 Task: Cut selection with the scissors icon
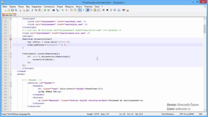coord(32,10)
